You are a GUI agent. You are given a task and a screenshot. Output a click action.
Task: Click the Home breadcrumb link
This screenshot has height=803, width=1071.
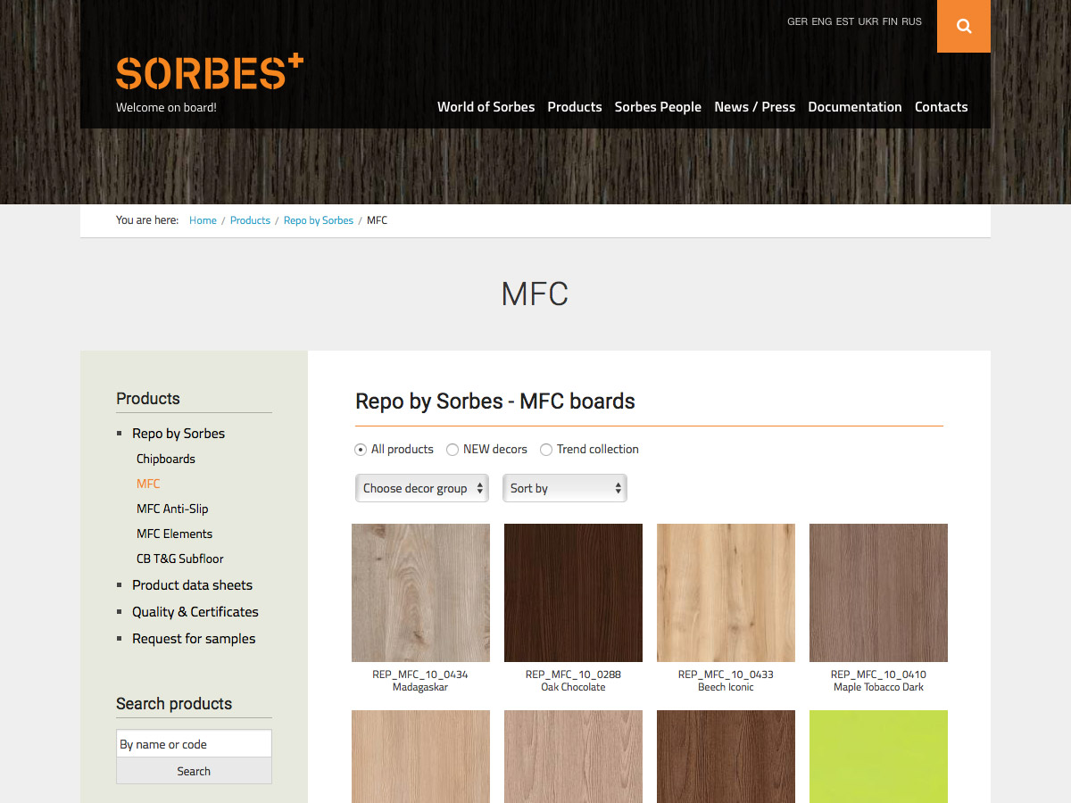coord(203,220)
